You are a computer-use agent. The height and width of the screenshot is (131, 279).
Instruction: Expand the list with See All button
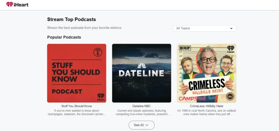141,125
